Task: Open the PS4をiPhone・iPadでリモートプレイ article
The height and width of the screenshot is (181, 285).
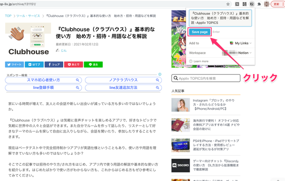Action: [216, 145]
